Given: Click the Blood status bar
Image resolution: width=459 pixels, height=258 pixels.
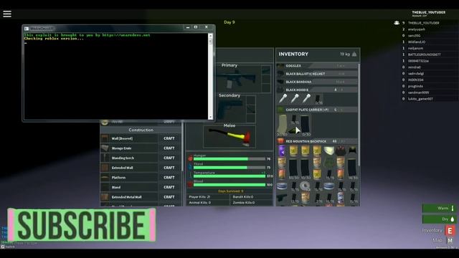Looking at the screenshot, I should (x=229, y=185).
